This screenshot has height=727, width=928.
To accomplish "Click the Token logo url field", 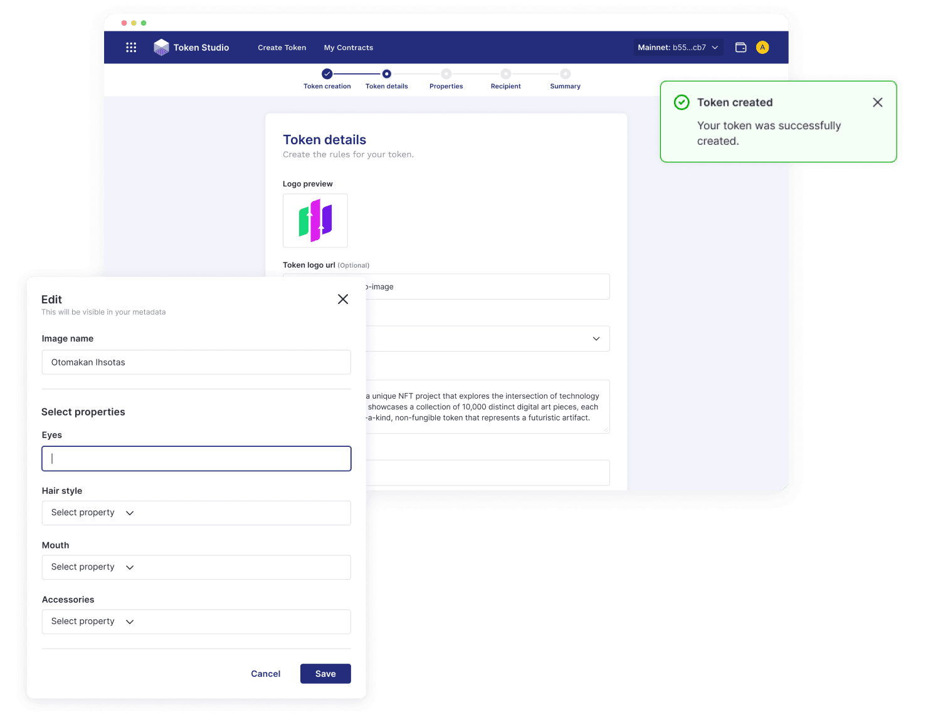I will [487, 286].
